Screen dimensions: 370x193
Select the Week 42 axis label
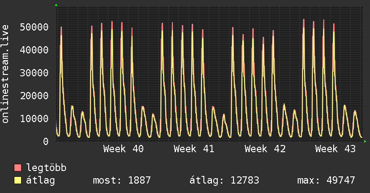[265, 149]
